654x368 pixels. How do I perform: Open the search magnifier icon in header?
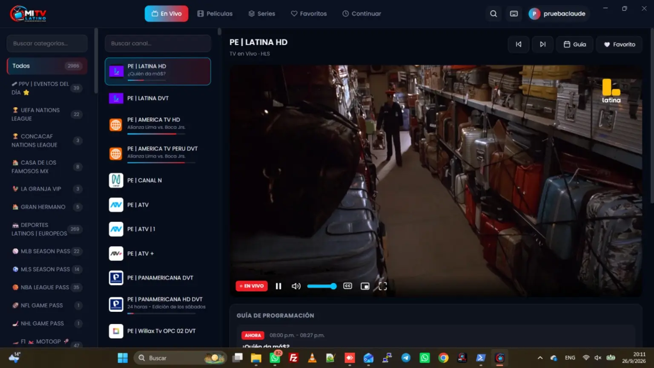pos(493,14)
